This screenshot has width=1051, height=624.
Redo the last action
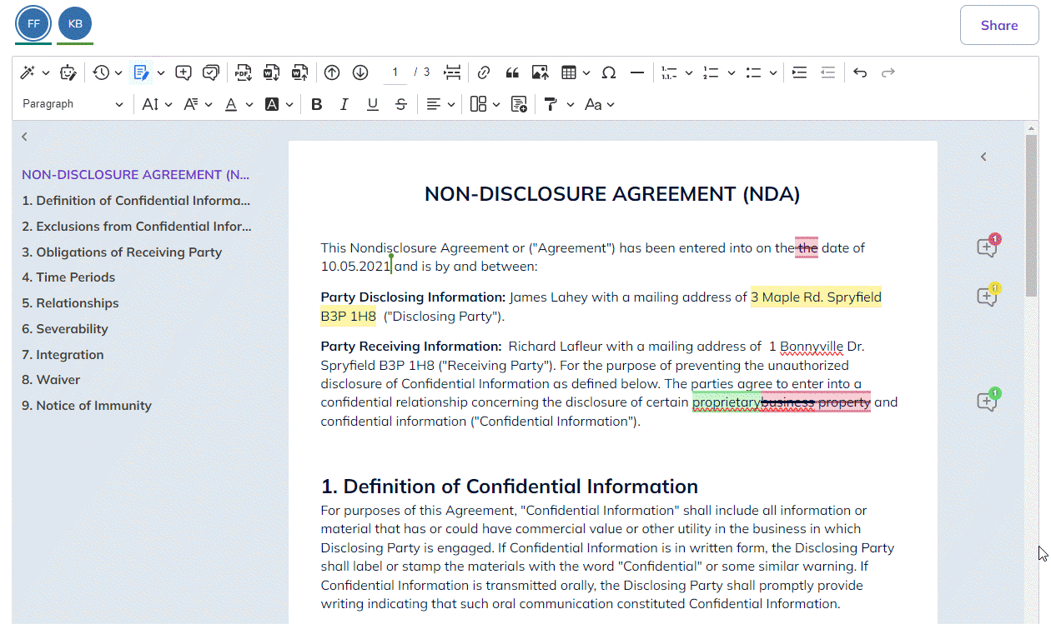coord(888,72)
